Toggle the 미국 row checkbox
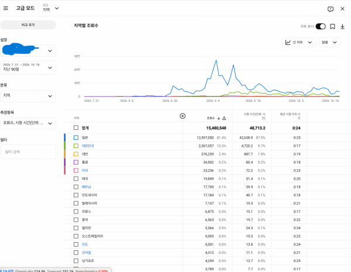The height and width of the screenshot is (272, 351). click(76, 170)
